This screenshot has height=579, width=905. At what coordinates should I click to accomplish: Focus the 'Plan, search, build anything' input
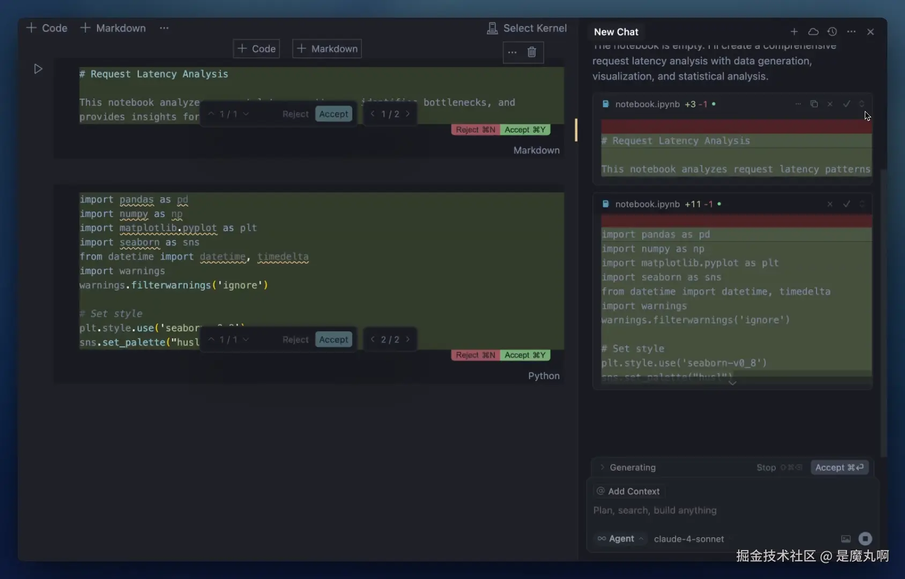coord(732,510)
